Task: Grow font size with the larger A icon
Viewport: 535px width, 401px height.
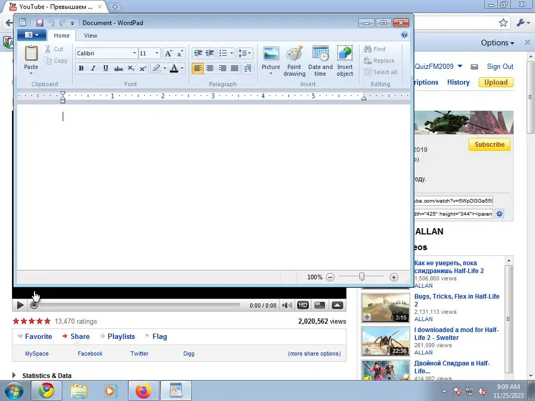Action: pos(168,53)
